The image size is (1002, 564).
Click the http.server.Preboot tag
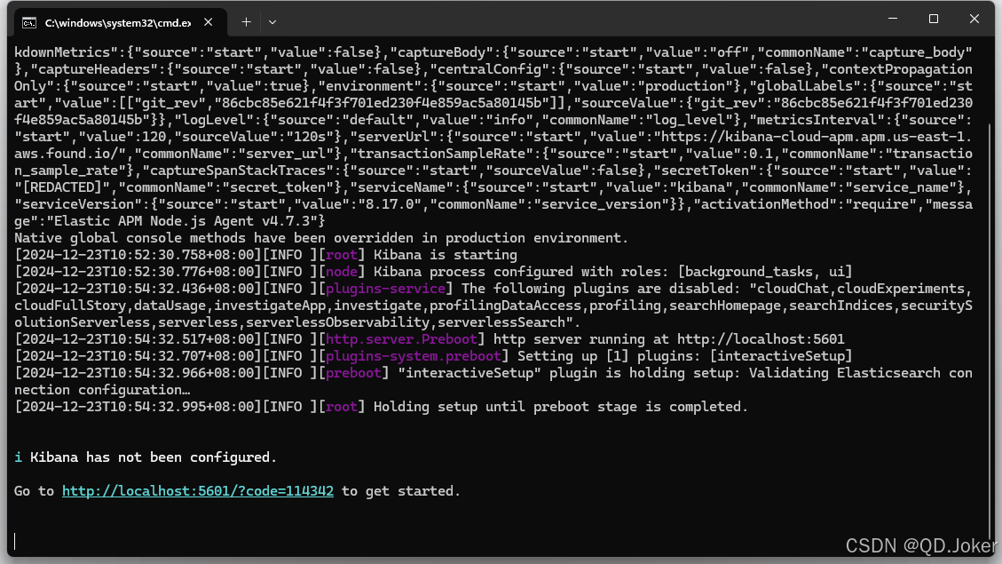click(x=401, y=339)
